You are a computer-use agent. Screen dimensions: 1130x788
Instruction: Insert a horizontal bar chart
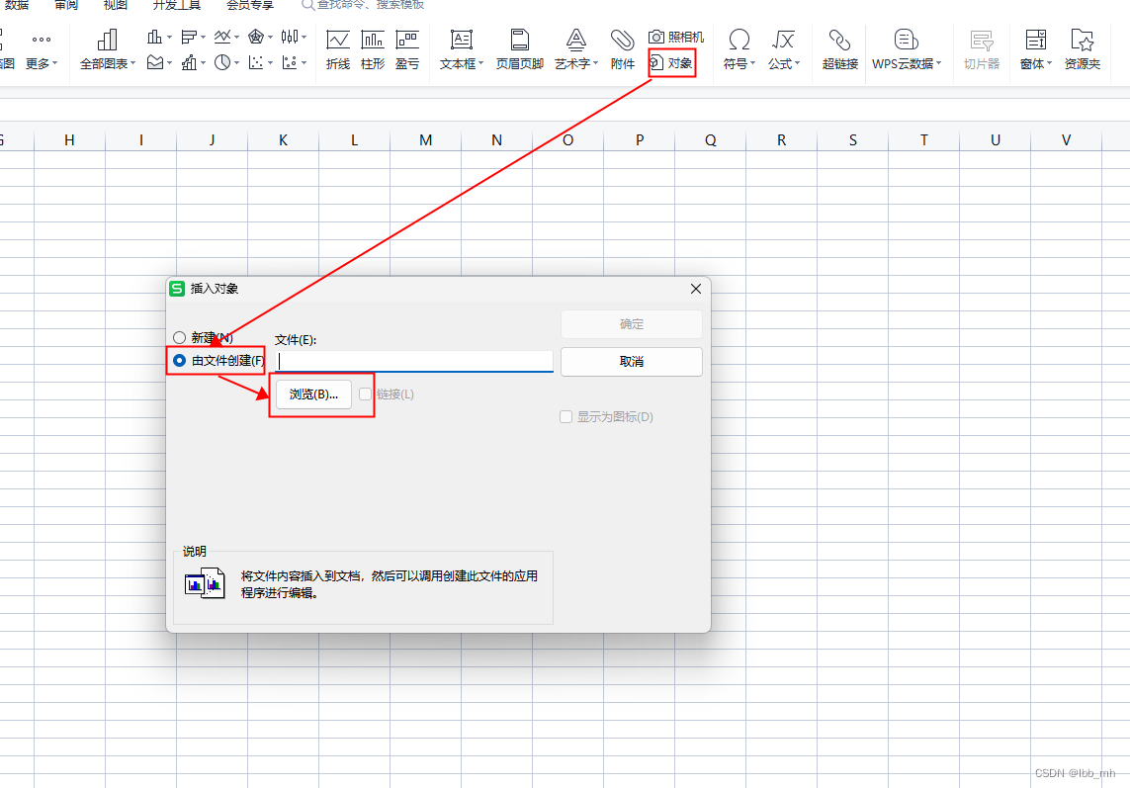tap(189, 37)
